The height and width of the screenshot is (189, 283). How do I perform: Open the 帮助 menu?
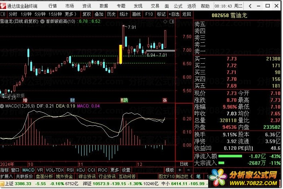point(205,6)
